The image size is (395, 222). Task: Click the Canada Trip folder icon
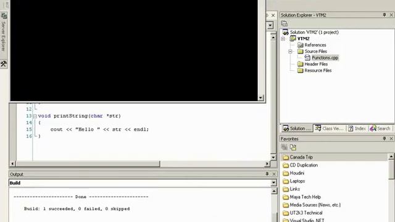pyautogui.click(x=285, y=157)
